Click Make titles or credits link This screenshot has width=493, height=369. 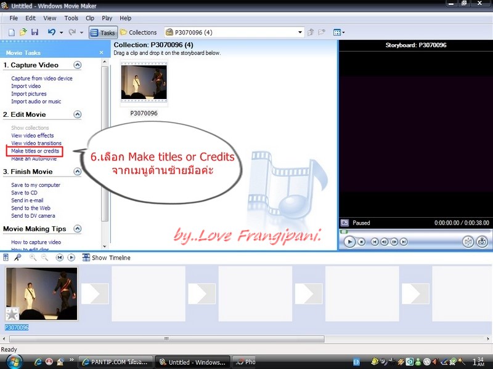coord(35,151)
